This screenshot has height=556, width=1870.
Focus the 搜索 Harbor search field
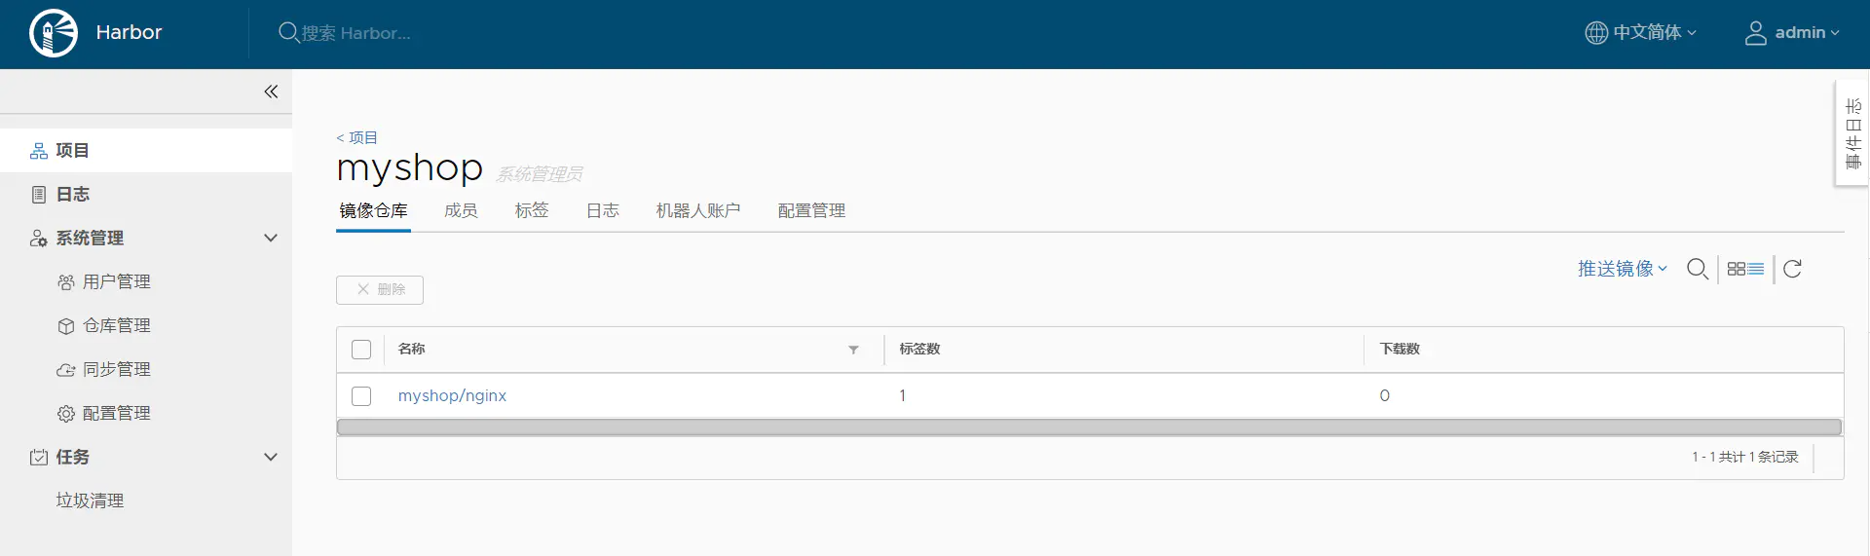[x=355, y=33]
